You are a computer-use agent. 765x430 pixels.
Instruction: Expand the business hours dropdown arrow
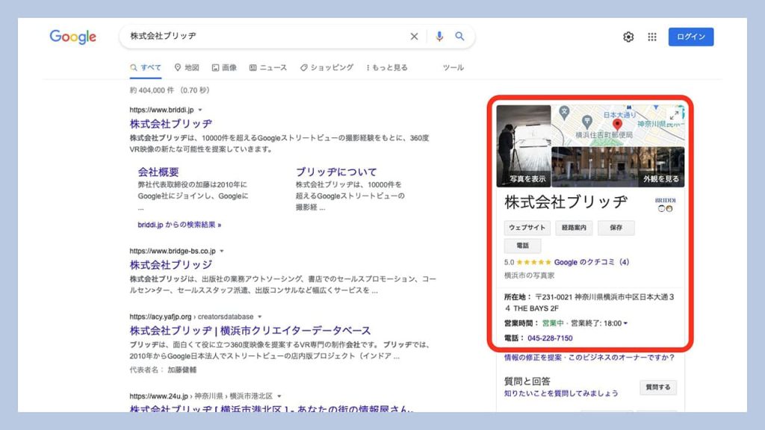point(625,323)
